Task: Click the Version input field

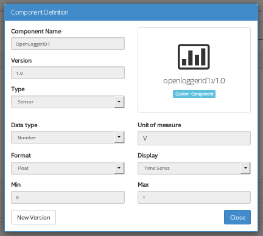Action: coord(68,73)
